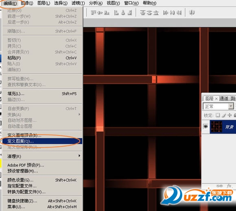
Task: Click the layer style fx icon
Action: click(x=229, y=185)
